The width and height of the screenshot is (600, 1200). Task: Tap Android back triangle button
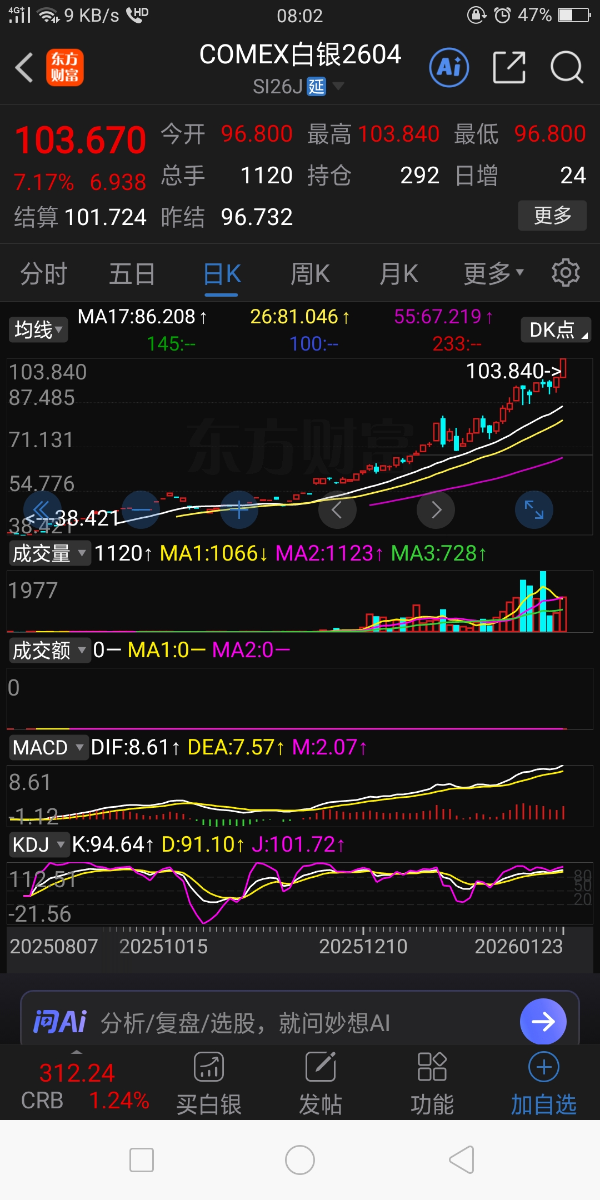click(x=461, y=1160)
